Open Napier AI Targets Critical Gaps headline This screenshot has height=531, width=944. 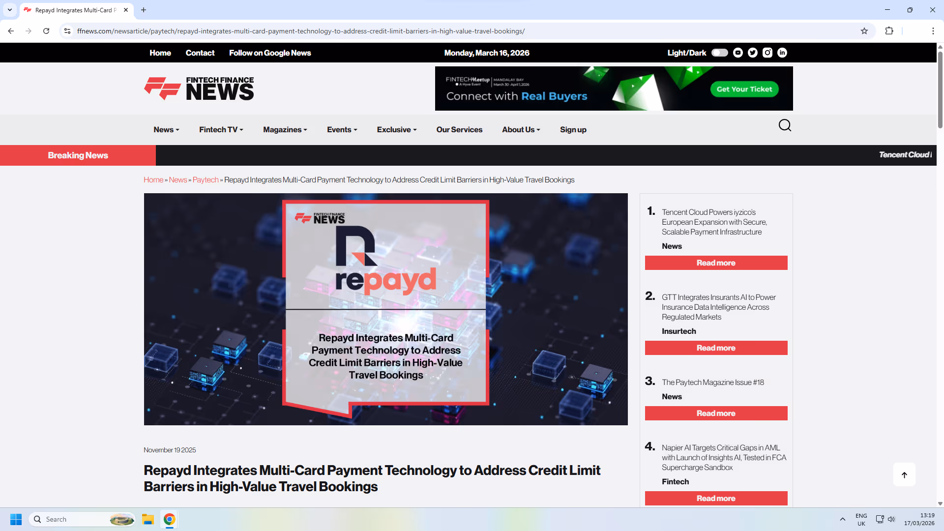[x=724, y=458]
